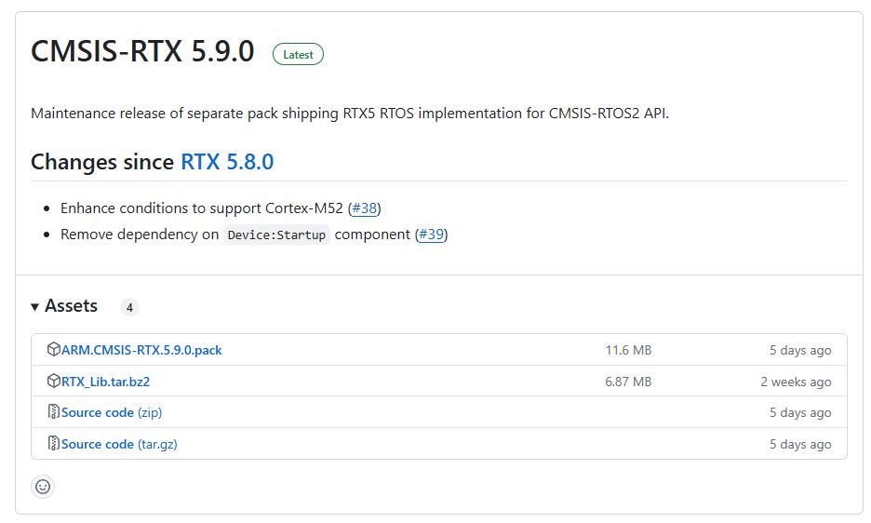Click the zip file icon beside Source code (zip)
The width and height of the screenshot is (871, 523).
coord(53,412)
